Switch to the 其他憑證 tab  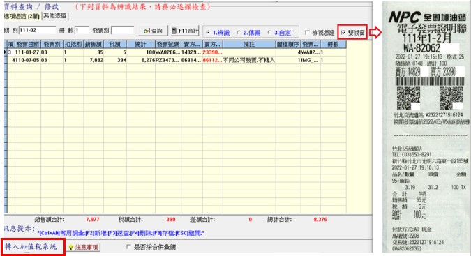tap(55, 15)
